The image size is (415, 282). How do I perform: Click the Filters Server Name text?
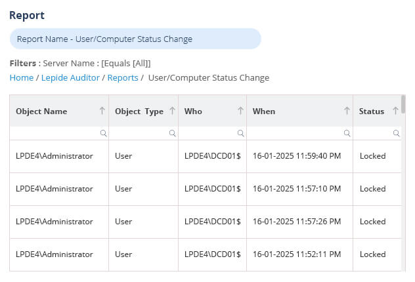(80, 64)
